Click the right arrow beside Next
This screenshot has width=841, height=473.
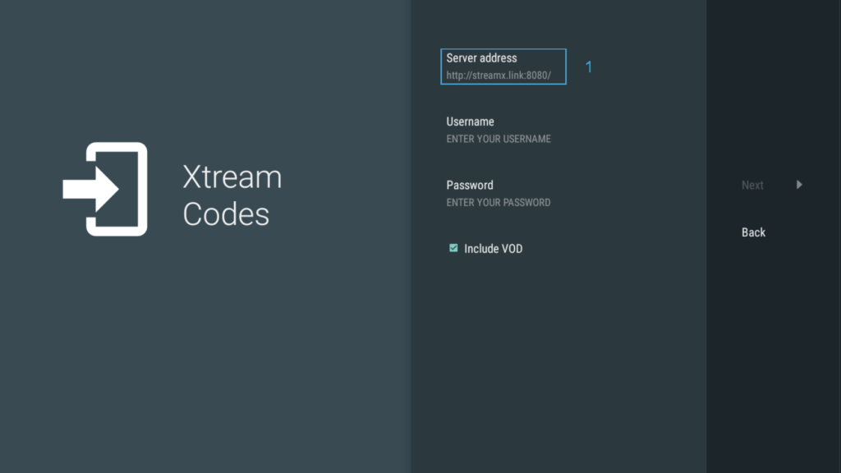(799, 186)
